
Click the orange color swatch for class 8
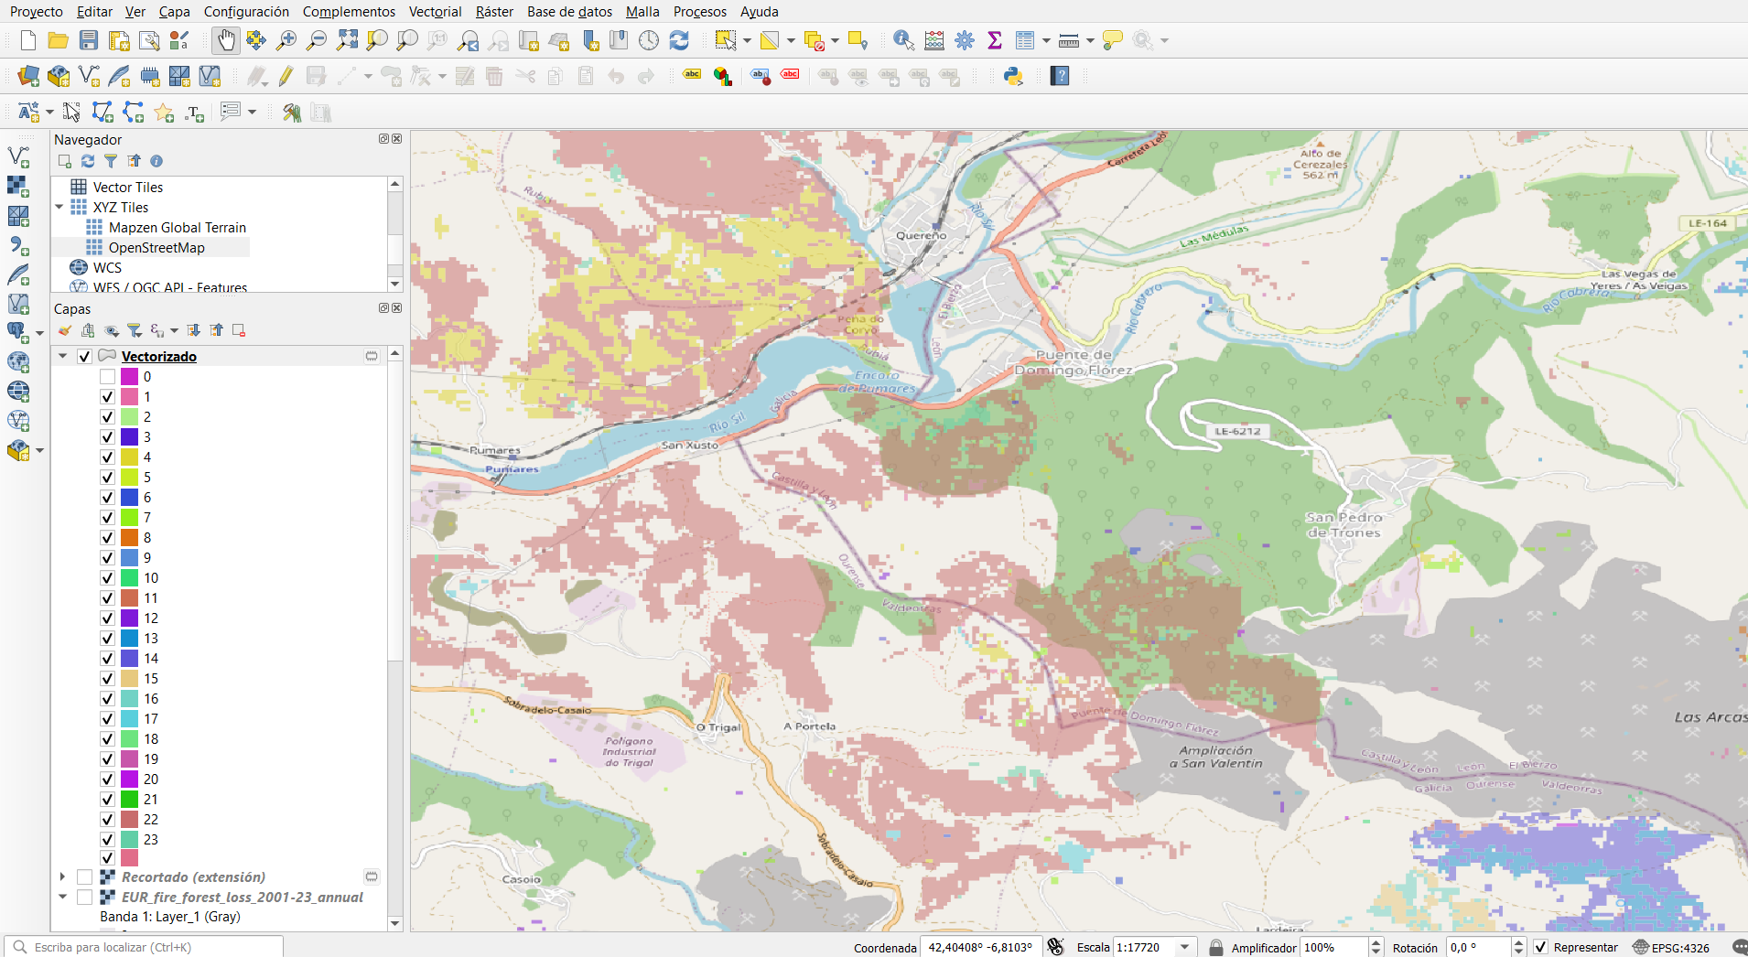(130, 538)
